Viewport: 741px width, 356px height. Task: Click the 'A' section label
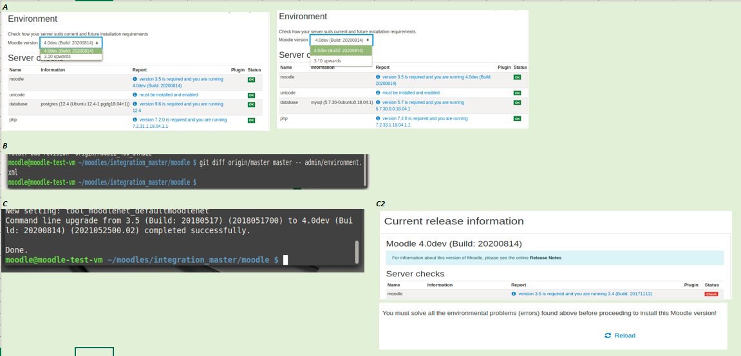[5, 6]
